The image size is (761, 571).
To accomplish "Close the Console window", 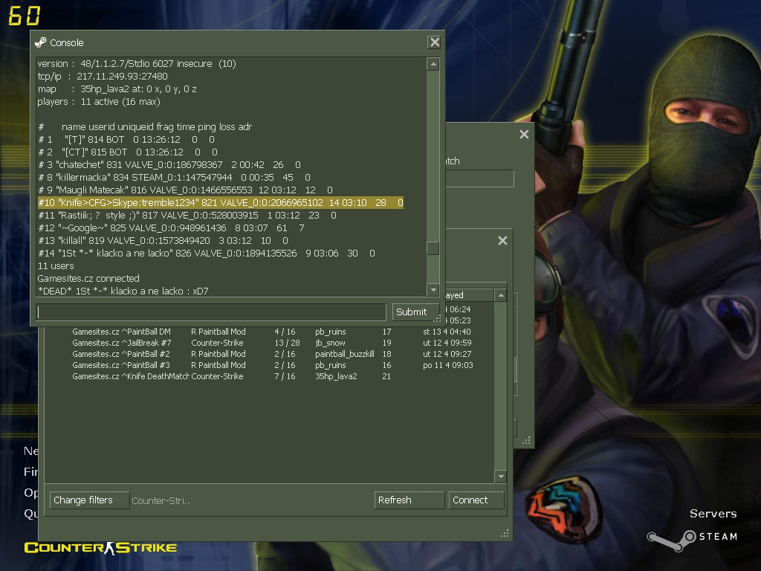I will coord(434,42).
